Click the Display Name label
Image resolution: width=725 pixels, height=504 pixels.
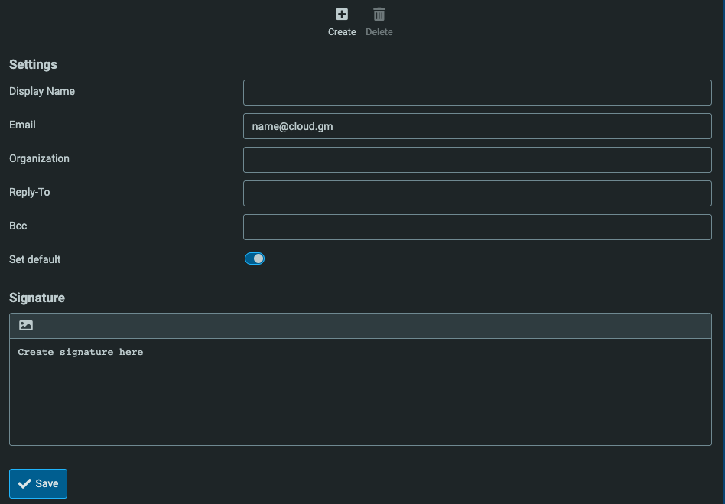42,91
